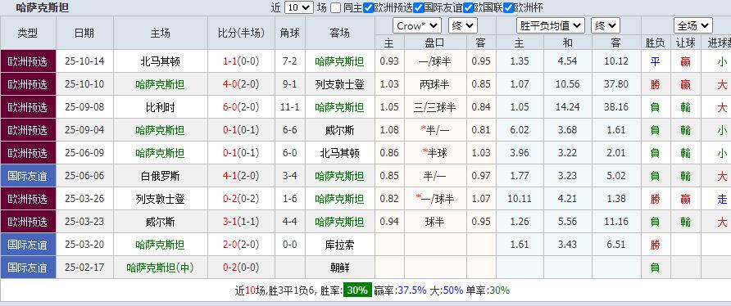Click the 盘口 column header
Image resolution: width=731 pixels, height=306 pixels.
coord(435,43)
